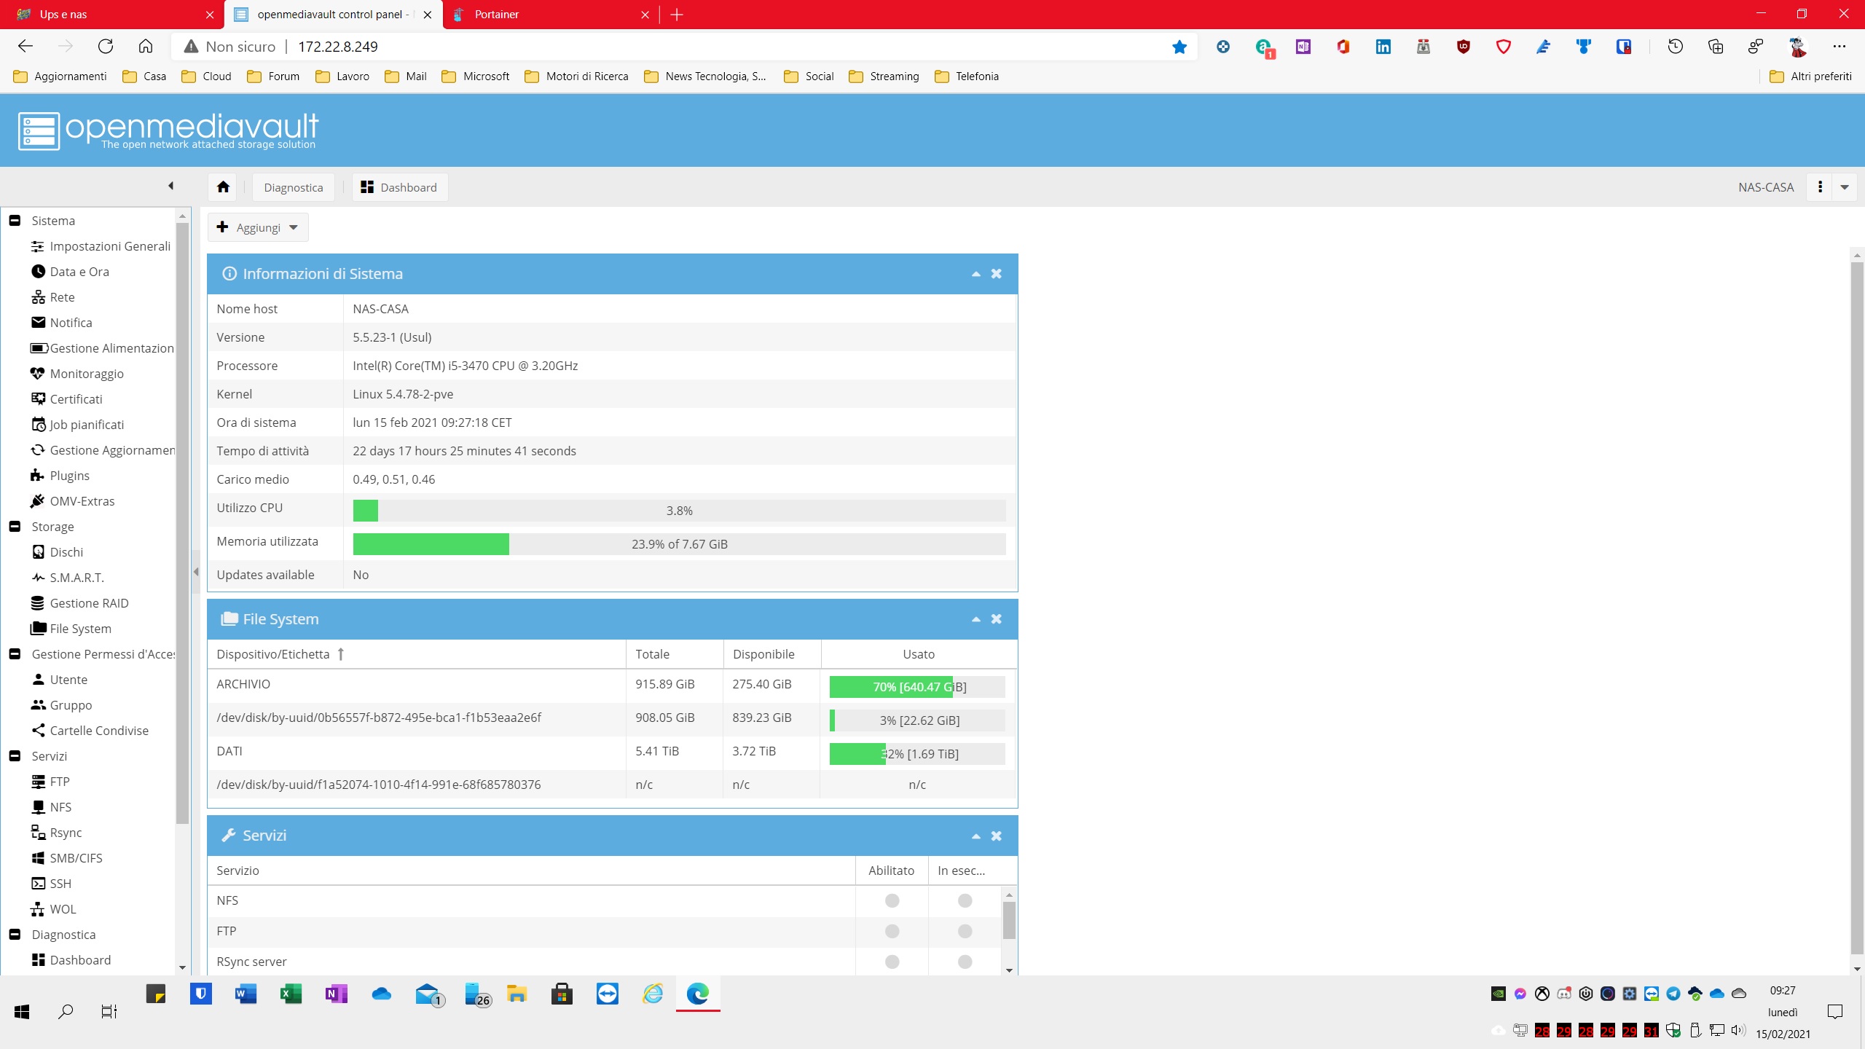Open the S.M.A.R.T. storage section

(76, 578)
